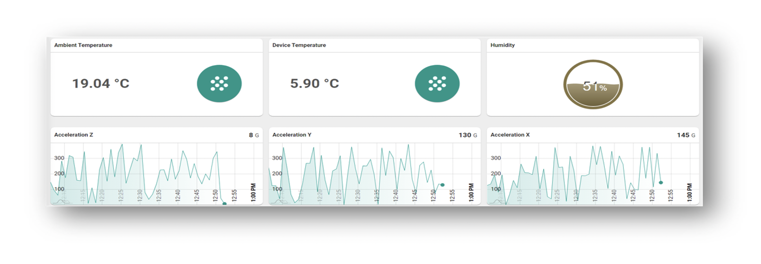
Task: Open the Acceleration Z chart title
Action: pos(74,135)
